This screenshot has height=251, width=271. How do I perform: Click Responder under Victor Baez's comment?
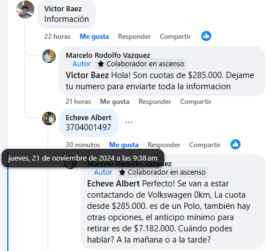(x=135, y=36)
